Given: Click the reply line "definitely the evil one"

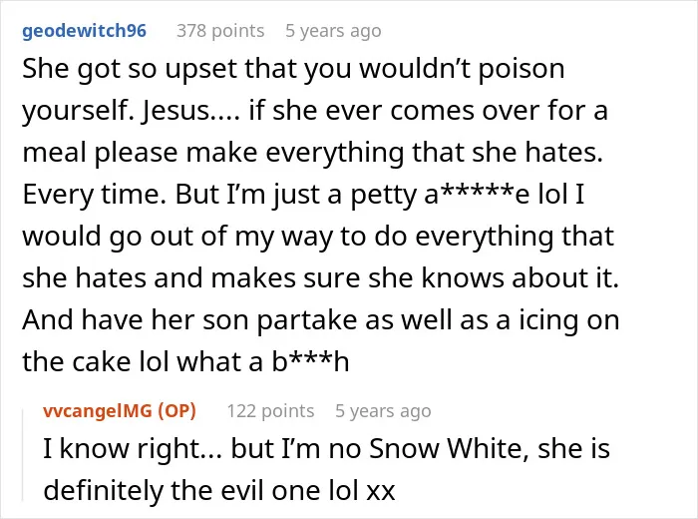Looking at the screenshot, I should pyautogui.click(x=219, y=490).
